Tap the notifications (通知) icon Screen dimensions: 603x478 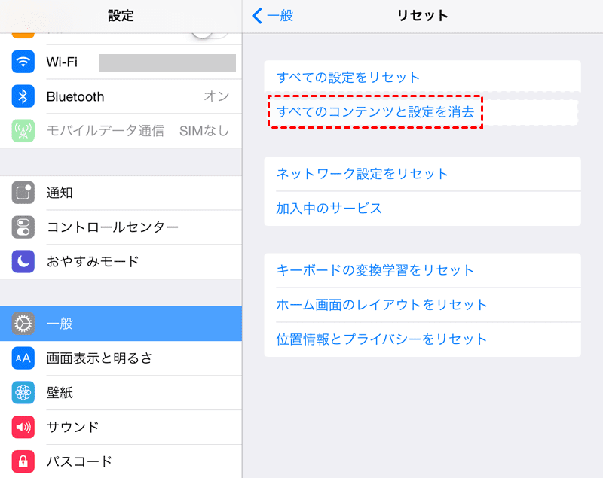[x=23, y=193]
